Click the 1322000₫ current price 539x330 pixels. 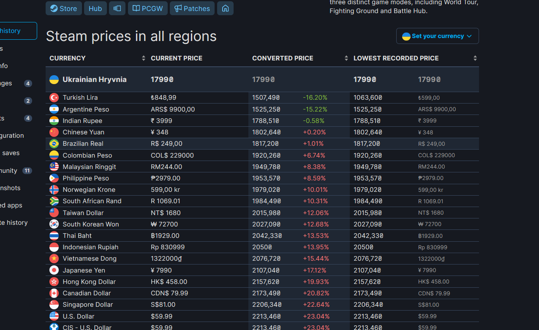[x=166, y=258]
